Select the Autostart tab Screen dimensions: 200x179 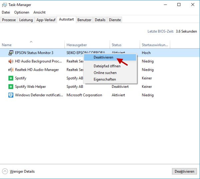tap(66, 19)
